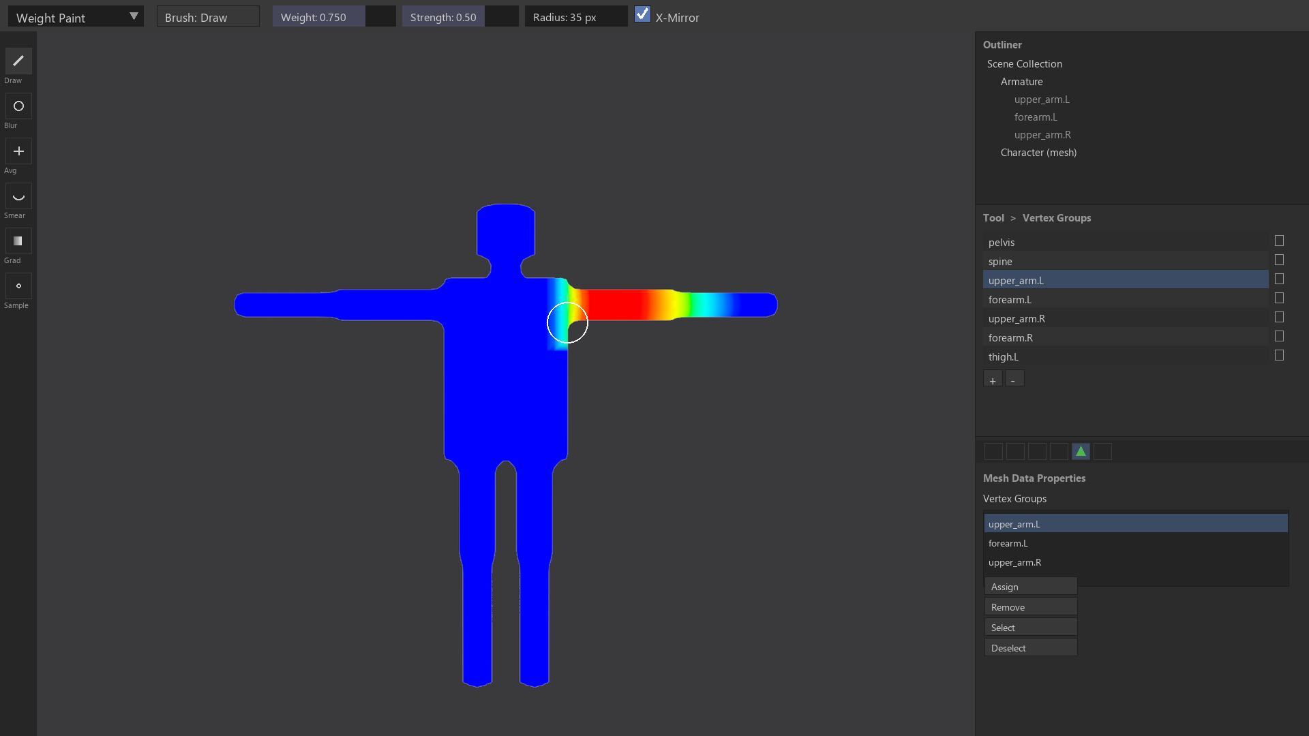Select forearm.R in Tool Vertex Groups list
1309x736 pixels.
click(1126, 337)
